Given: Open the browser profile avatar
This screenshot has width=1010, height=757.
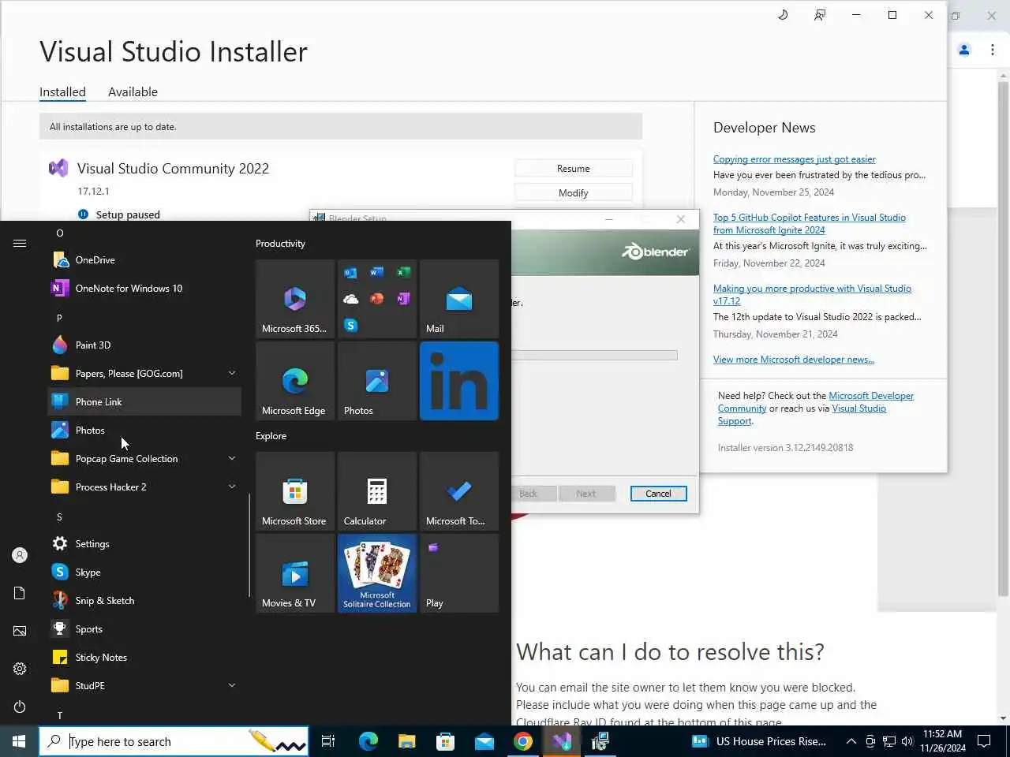Looking at the screenshot, I should [x=964, y=50].
